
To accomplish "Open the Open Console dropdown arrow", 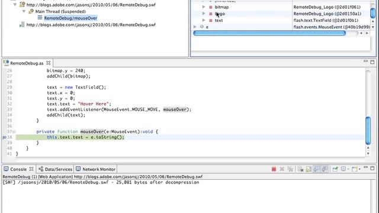I will [x=359, y=169].
